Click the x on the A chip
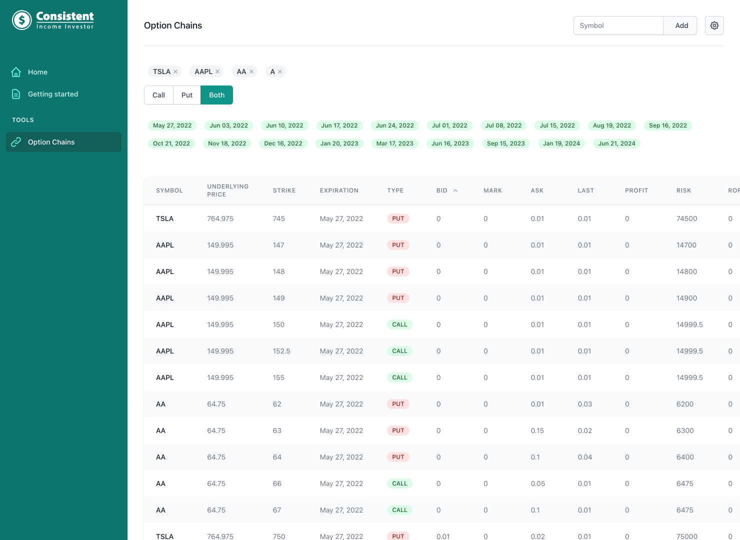 (280, 72)
